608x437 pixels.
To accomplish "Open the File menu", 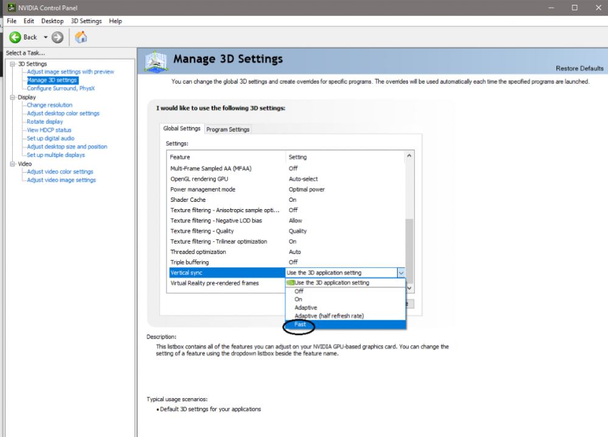I will coord(12,21).
